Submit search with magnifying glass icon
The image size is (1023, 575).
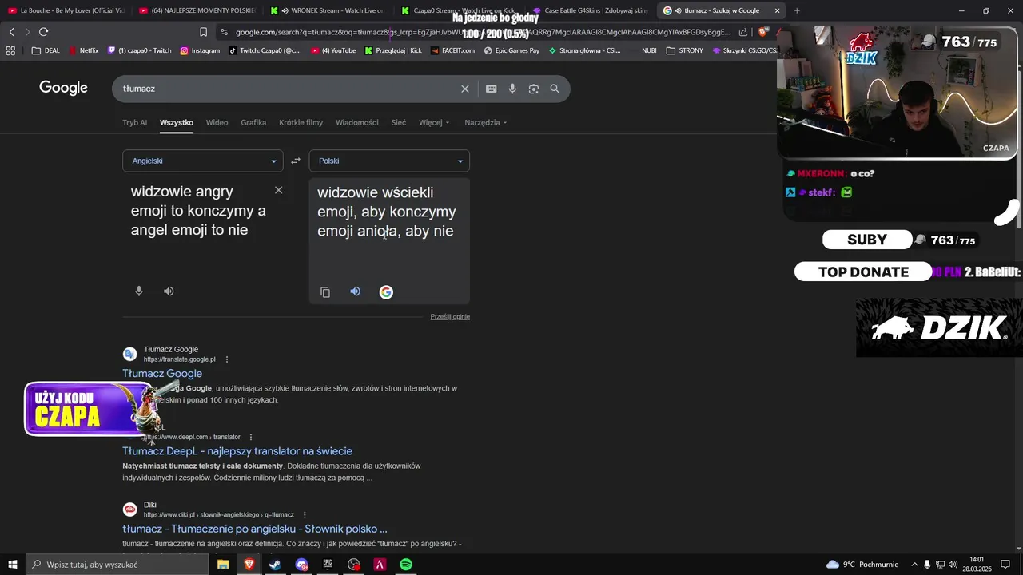coord(555,89)
